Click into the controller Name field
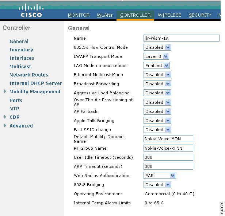This screenshot has height=216, width=225. pos(182,38)
